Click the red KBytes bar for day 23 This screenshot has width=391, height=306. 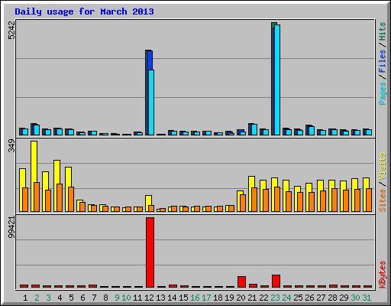[x=276, y=281]
